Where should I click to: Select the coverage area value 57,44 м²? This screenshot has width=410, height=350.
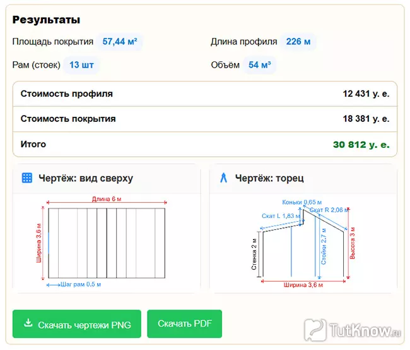pyautogui.click(x=120, y=42)
